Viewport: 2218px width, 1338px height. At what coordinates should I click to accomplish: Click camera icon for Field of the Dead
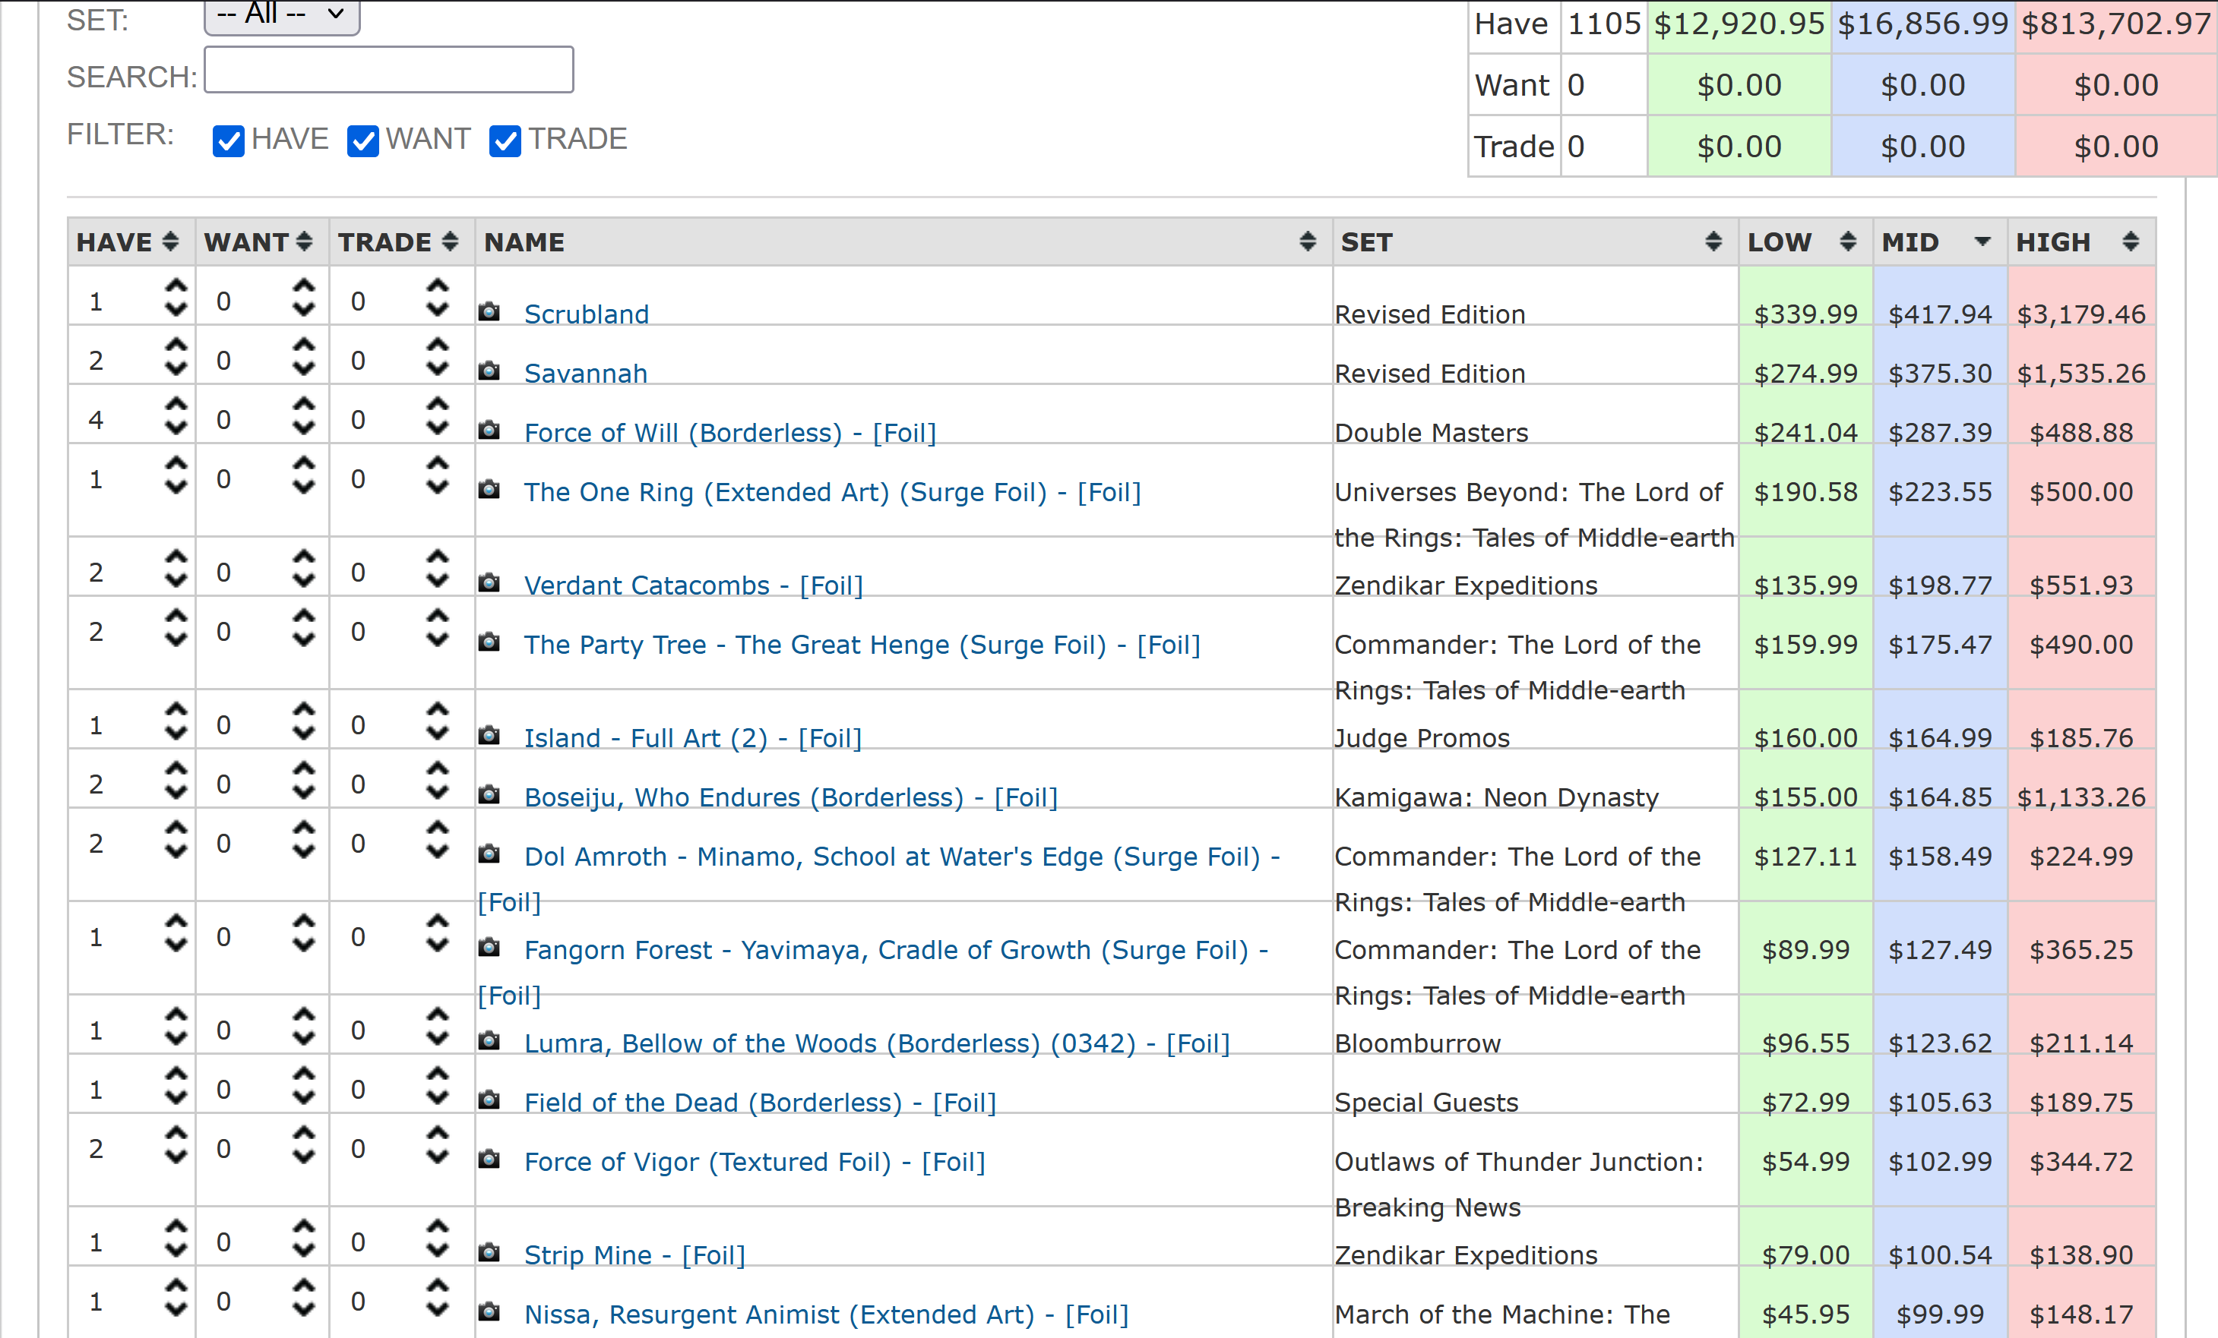tap(489, 1100)
